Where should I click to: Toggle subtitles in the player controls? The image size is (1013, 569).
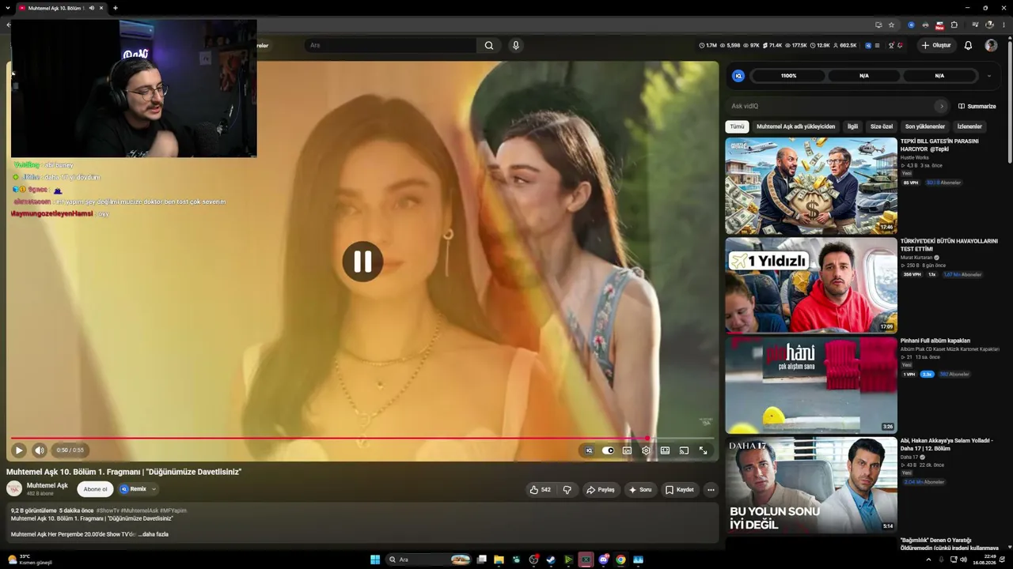point(627,450)
